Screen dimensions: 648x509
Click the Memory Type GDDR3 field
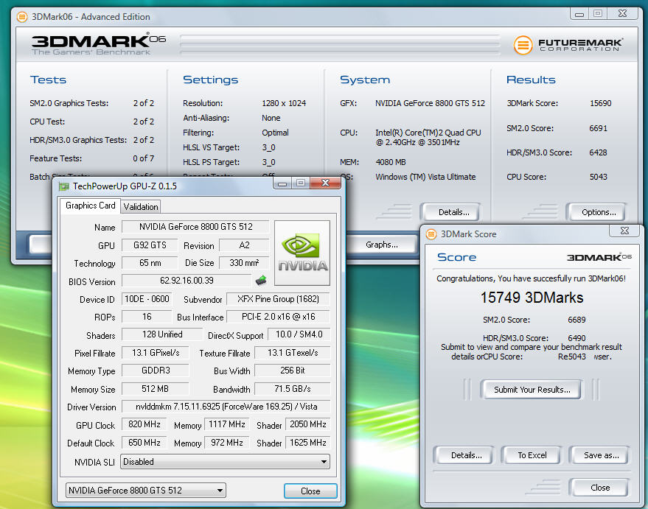(x=156, y=371)
